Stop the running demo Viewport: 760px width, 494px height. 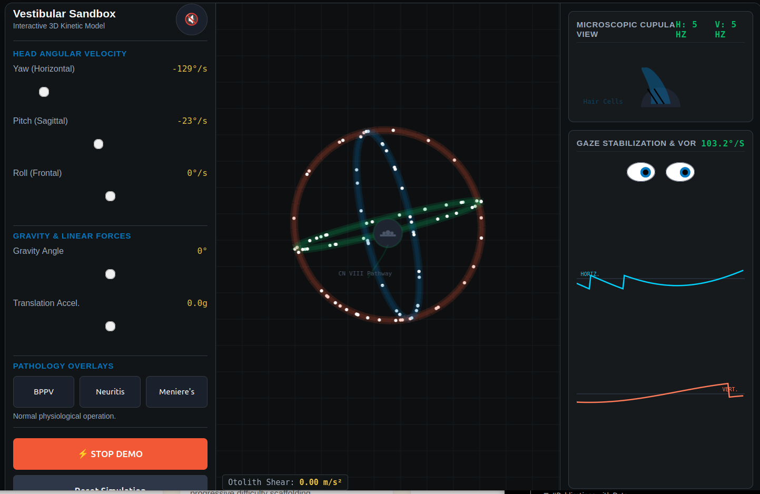pos(110,454)
